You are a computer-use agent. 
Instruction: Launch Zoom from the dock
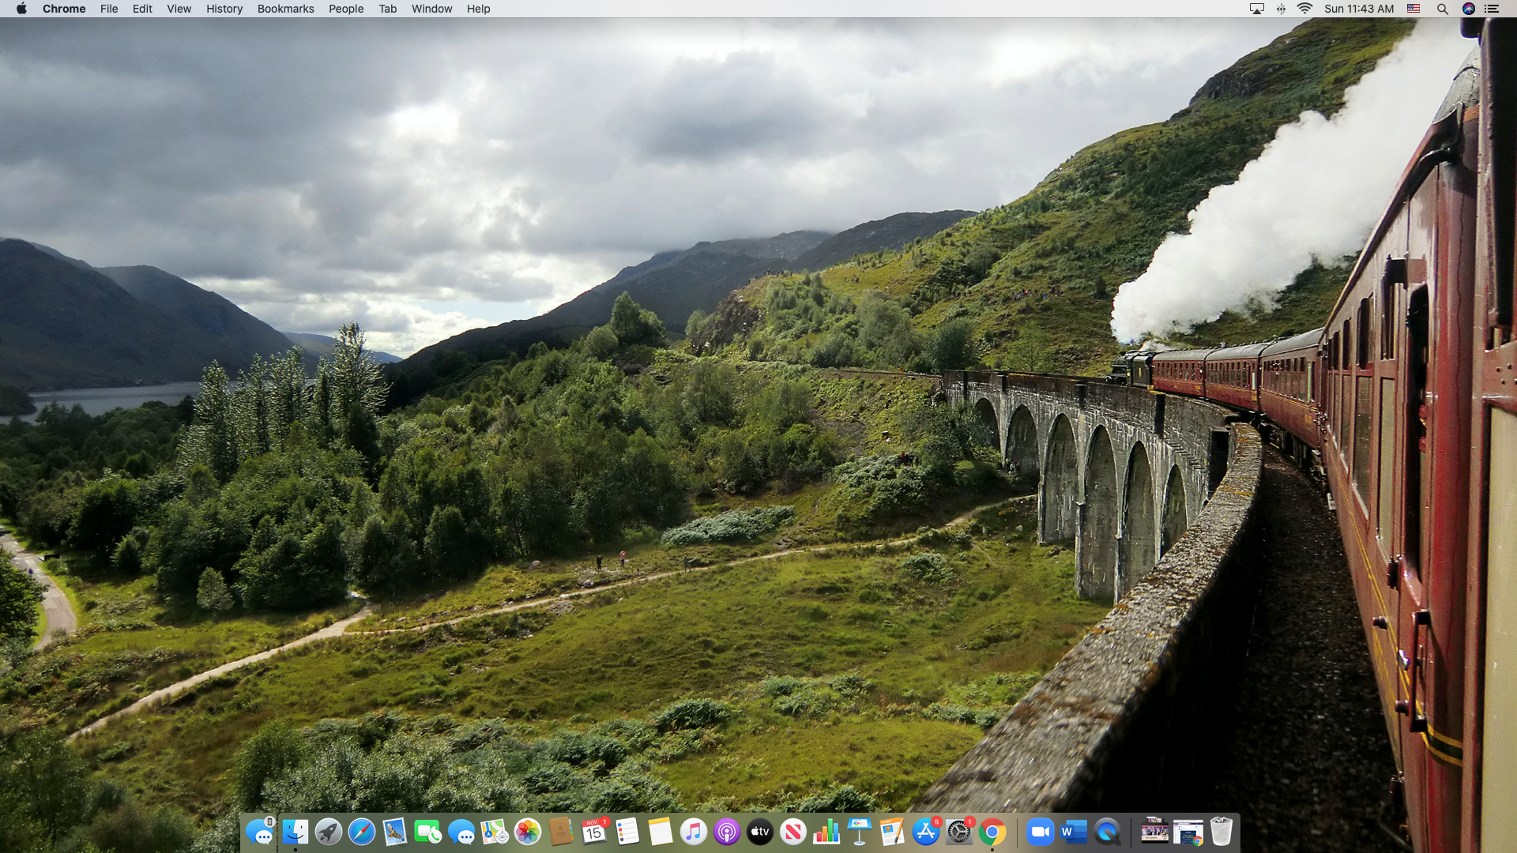[x=1041, y=832]
